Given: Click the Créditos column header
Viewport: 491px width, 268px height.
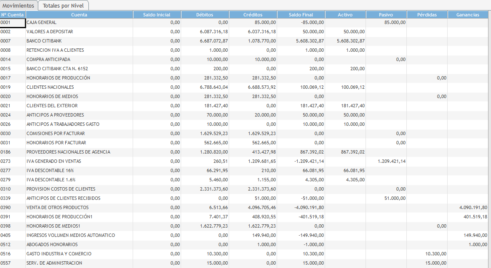Looking at the screenshot, I should coord(253,15).
